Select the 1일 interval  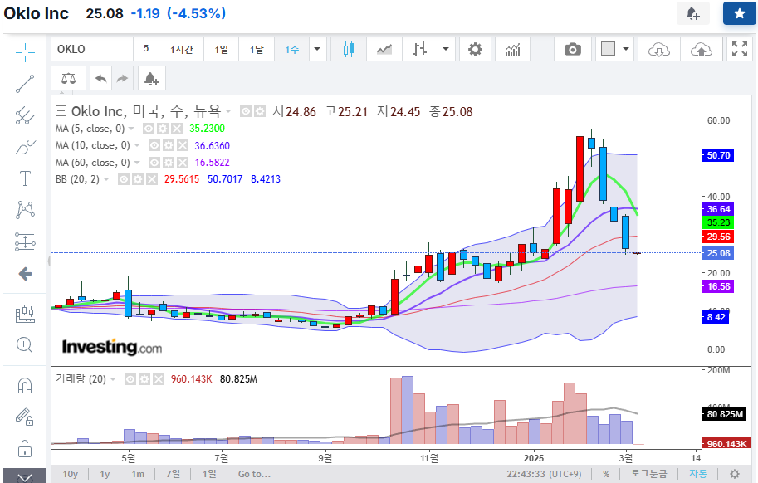click(x=222, y=49)
